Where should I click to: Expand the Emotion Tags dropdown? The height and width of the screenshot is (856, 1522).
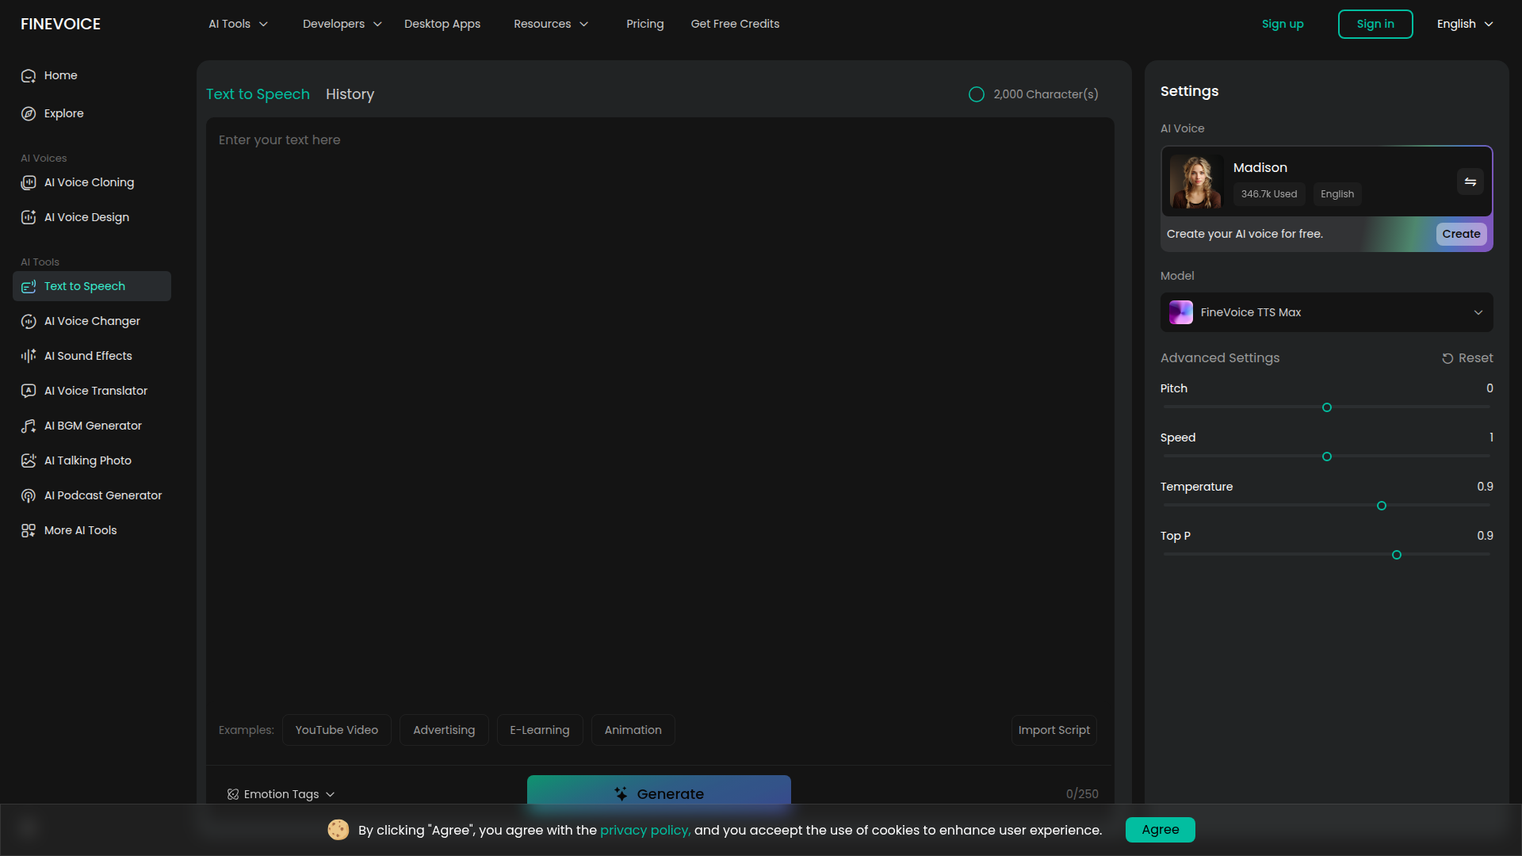281,794
